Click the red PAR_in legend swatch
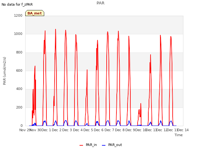This screenshot has height=151, width=202. (x=81, y=145)
